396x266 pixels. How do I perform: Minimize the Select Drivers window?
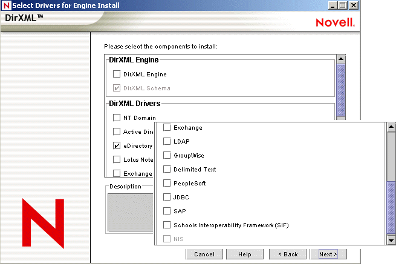(333, 5)
